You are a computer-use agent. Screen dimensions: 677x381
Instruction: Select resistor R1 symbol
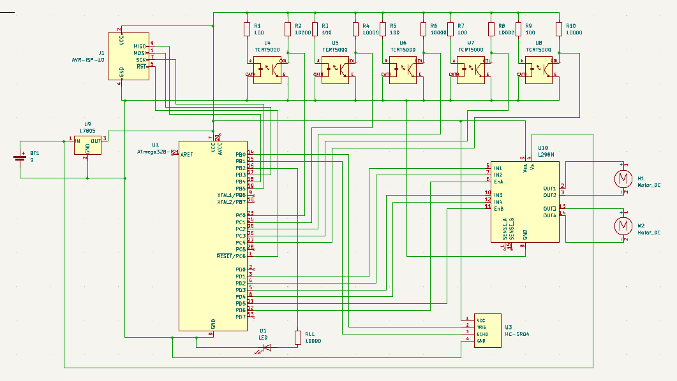(x=247, y=29)
